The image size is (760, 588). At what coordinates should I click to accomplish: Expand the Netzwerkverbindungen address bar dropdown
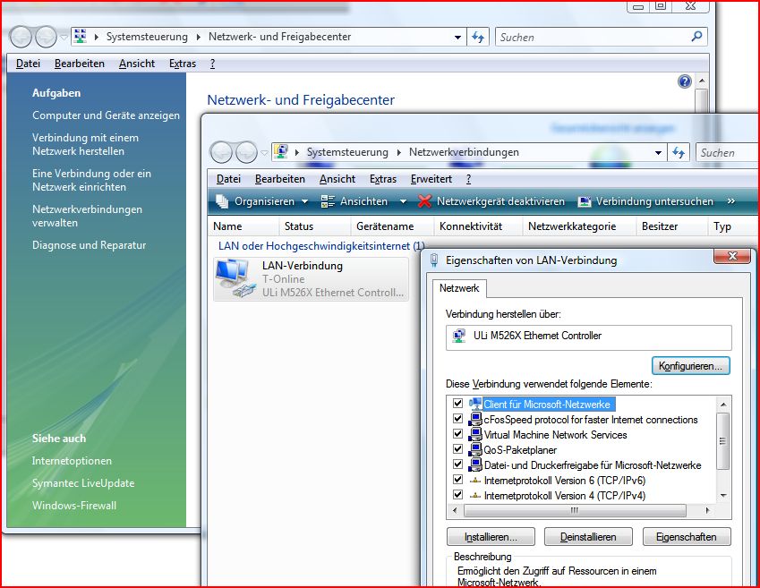coord(658,153)
